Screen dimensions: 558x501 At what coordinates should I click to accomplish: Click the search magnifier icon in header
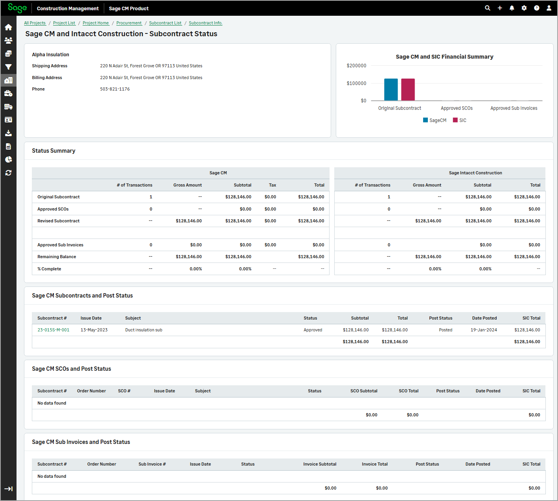pos(488,8)
